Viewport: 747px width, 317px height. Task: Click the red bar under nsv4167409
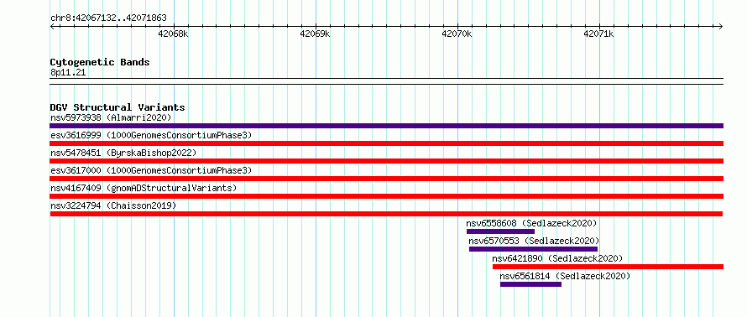(x=386, y=196)
